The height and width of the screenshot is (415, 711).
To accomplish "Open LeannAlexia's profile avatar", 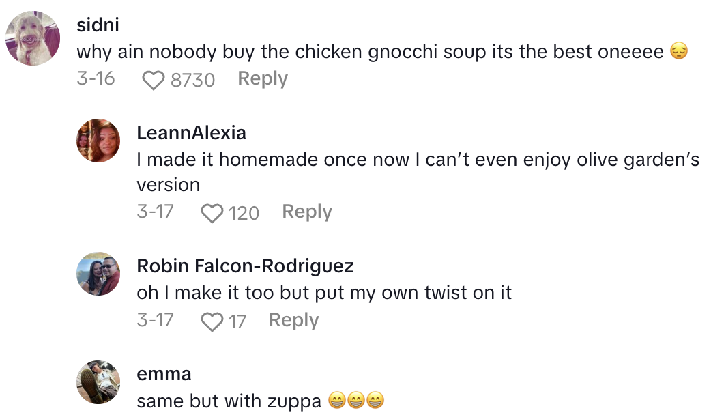I will (98, 141).
